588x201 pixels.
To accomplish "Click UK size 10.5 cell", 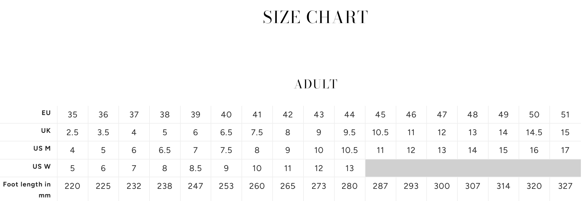I will 380,133.
